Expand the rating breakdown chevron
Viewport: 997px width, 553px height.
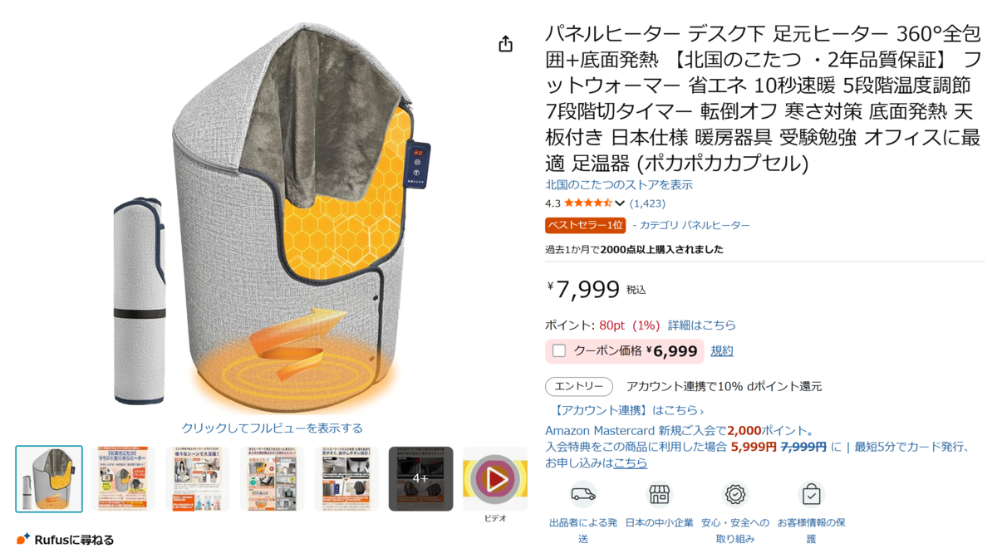tap(620, 203)
